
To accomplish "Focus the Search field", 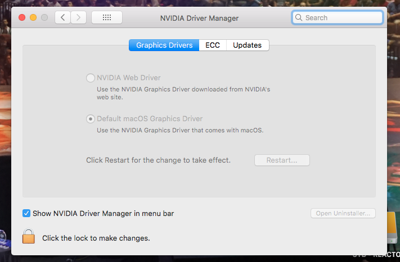I will pos(337,17).
